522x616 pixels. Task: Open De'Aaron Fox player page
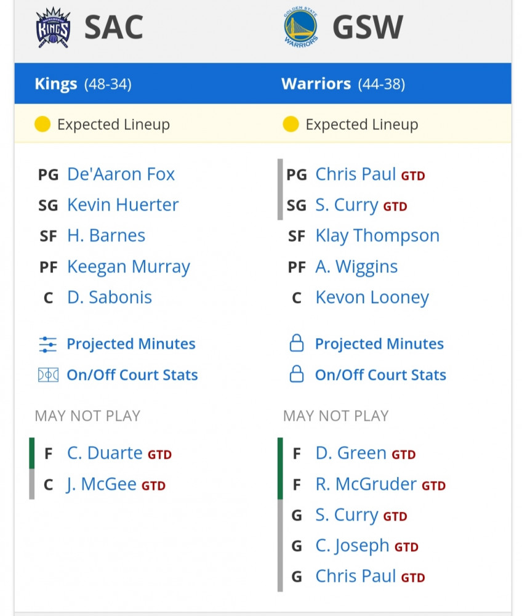click(121, 174)
